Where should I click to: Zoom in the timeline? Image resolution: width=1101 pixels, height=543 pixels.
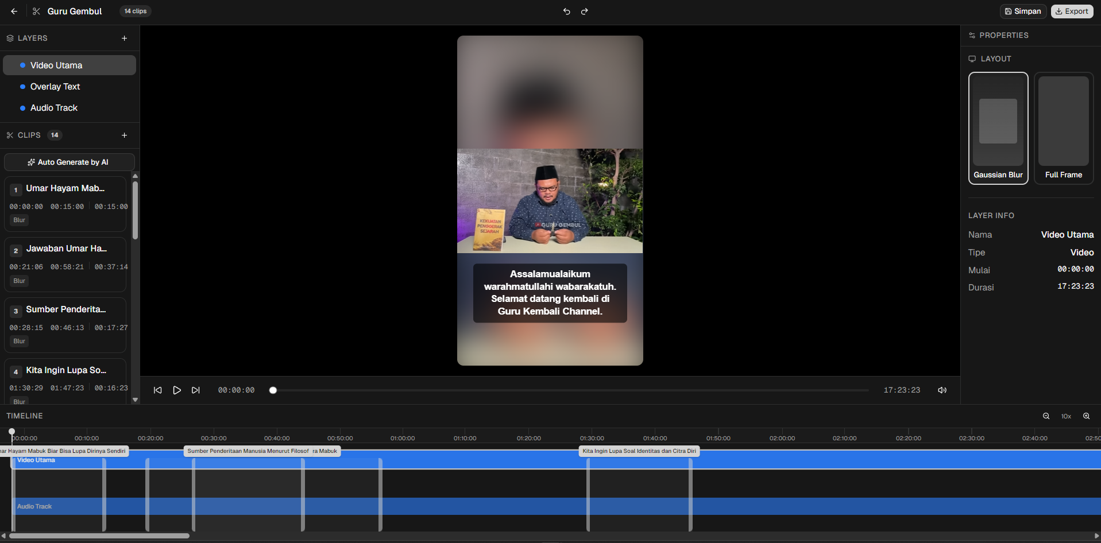(1086, 416)
